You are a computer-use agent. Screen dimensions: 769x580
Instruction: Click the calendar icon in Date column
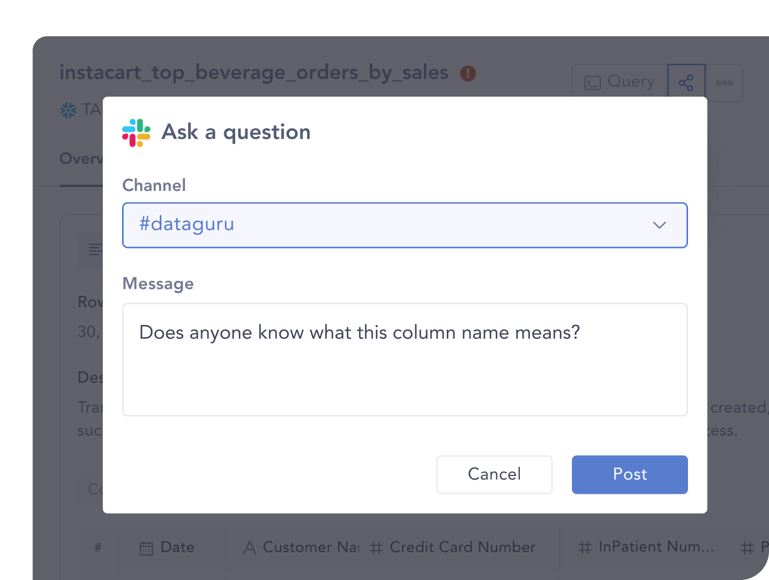click(x=146, y=549)
